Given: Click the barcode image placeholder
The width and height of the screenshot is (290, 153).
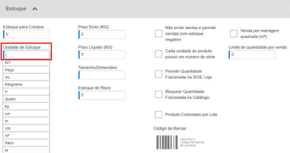Looking at the screenshot, I should (180, 142).
